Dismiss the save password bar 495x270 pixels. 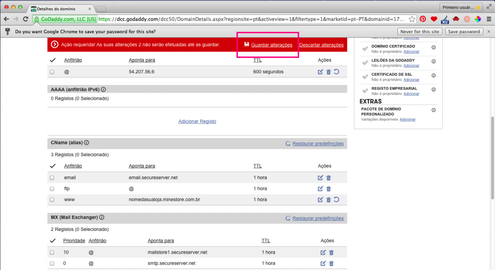pyautogui.click(x=489, y=31)
